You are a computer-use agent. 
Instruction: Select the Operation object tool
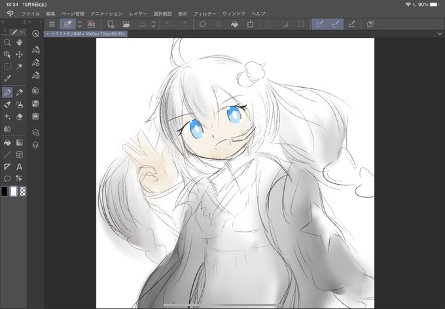(7, 54)
